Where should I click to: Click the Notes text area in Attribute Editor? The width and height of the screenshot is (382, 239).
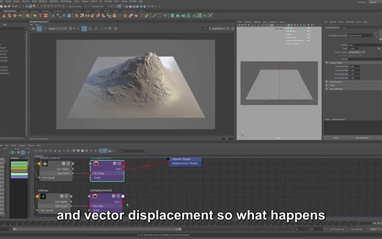point(353,128)
